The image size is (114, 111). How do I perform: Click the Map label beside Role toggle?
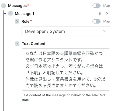point(106,21)
